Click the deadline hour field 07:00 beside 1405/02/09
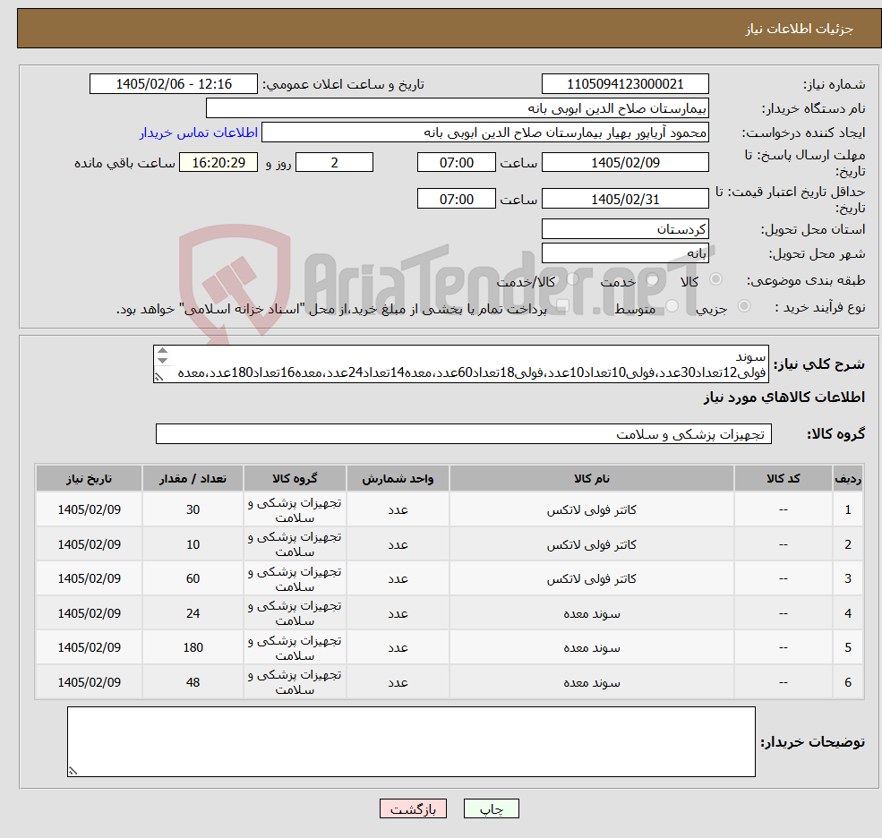 coord(456,163)
